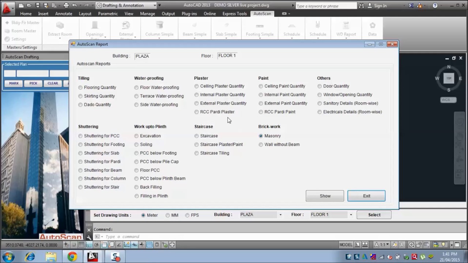Open Internet Explorer from taskbar

click(30, 257)
